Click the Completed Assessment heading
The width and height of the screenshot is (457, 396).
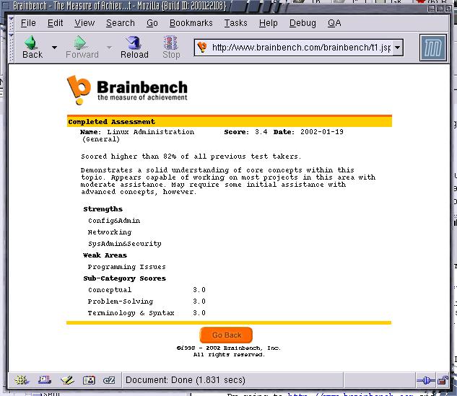tap(112, 122)
